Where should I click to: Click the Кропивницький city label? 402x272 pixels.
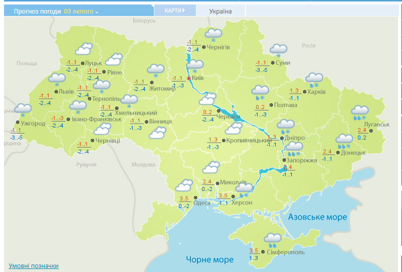249,140
